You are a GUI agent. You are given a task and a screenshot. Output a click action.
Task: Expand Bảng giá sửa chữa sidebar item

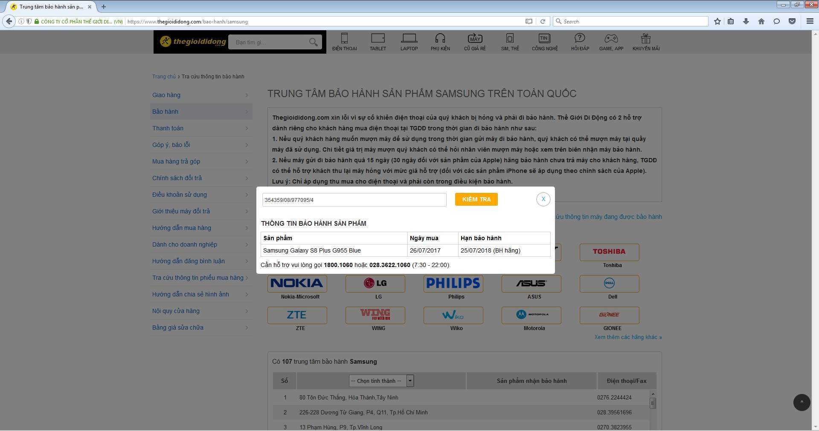pyautogui.click(x=200, y=328)
